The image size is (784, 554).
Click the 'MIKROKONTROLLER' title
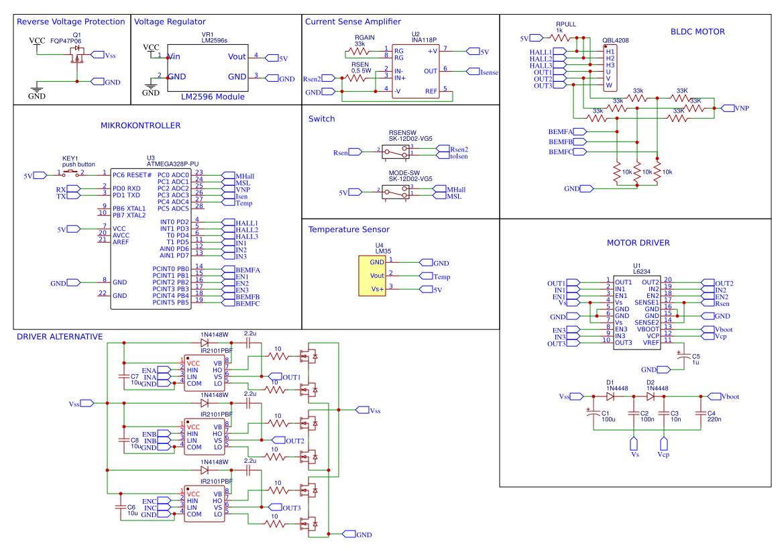point(140,125)
